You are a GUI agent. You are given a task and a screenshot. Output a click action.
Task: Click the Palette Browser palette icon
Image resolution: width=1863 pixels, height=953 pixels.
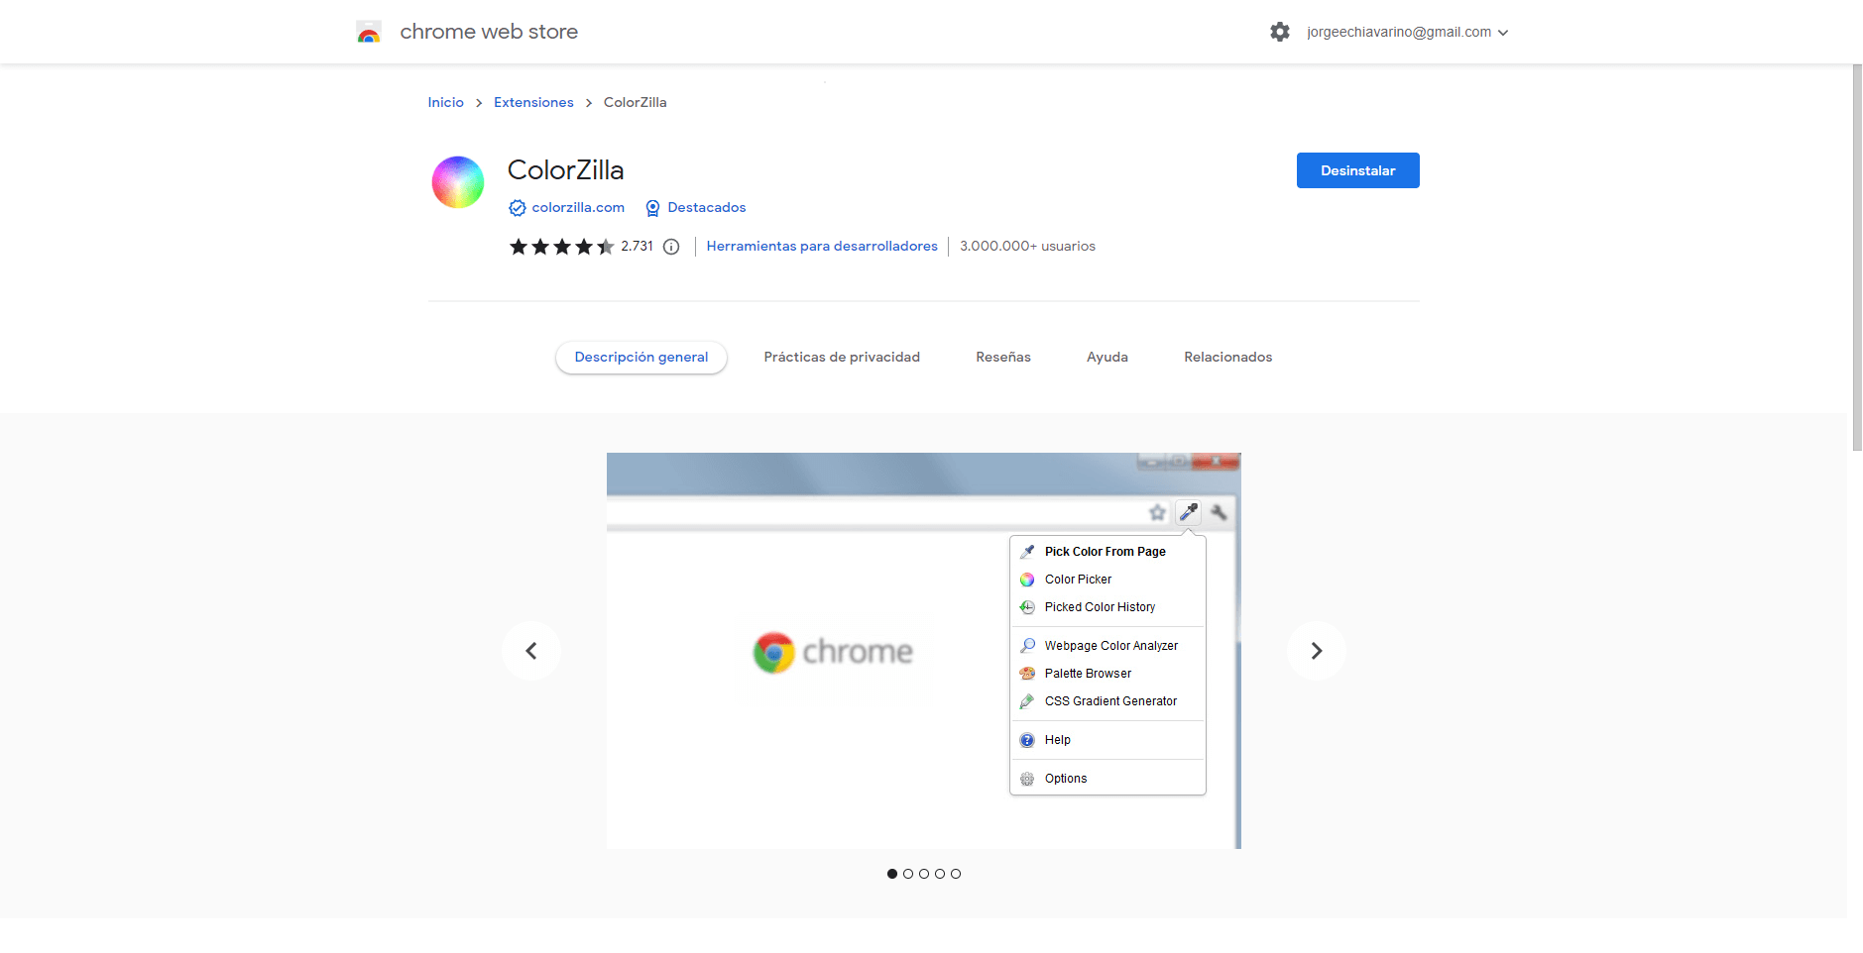coord(1027,674)
